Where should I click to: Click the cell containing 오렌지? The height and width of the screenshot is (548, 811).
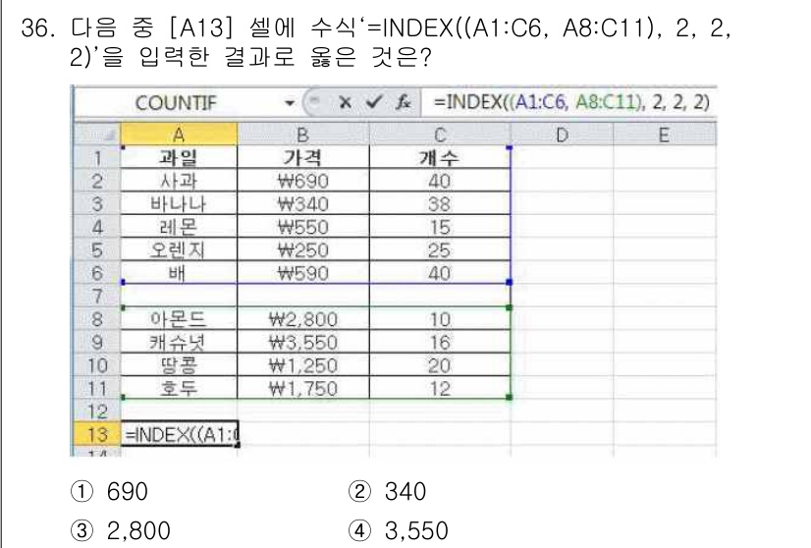tap(179, 249)
